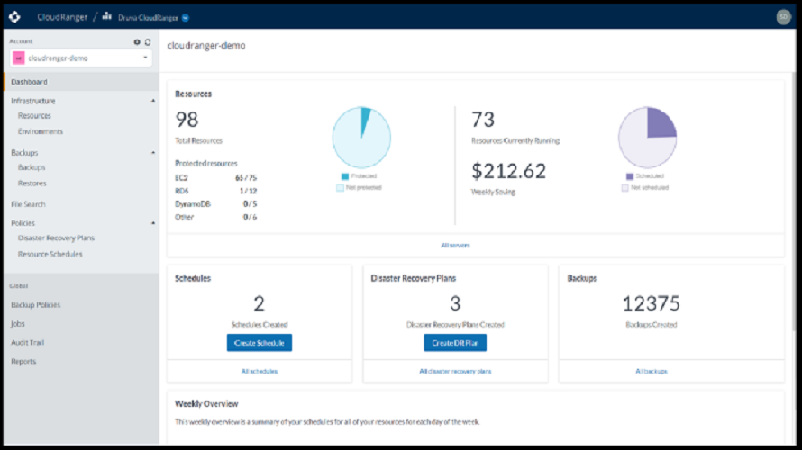Click the blue verified badge after Druva CloudRanger
The width and height of the screenshot is (802, 450).
tap(185, 18)
